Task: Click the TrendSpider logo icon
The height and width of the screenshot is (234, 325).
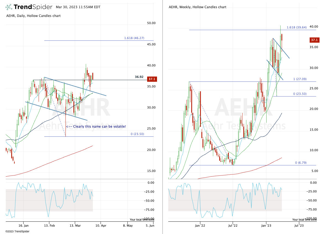Action: coord(9,7)
